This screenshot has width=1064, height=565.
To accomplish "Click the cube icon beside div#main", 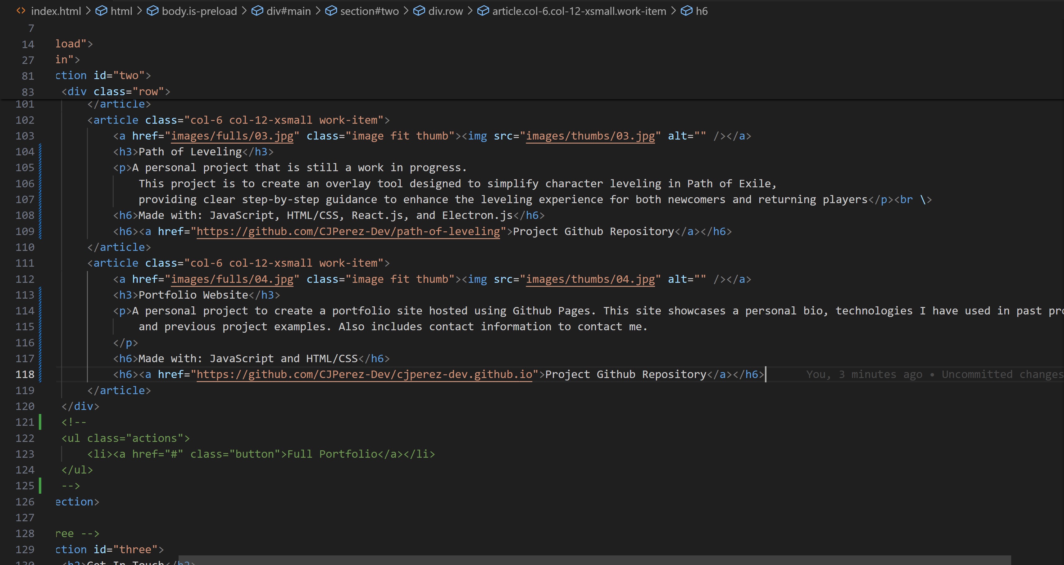I will click(257, 11).
